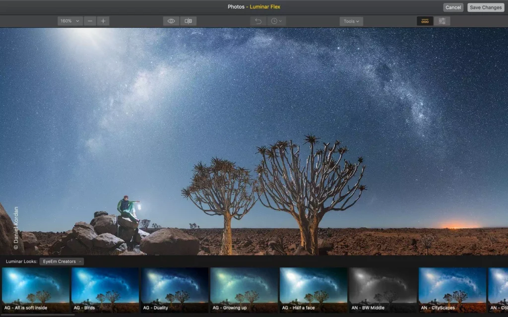Viewport: 508px width, 317px height.
Task: Open the 160% zoom level dropdown
Action: [70, 21]
